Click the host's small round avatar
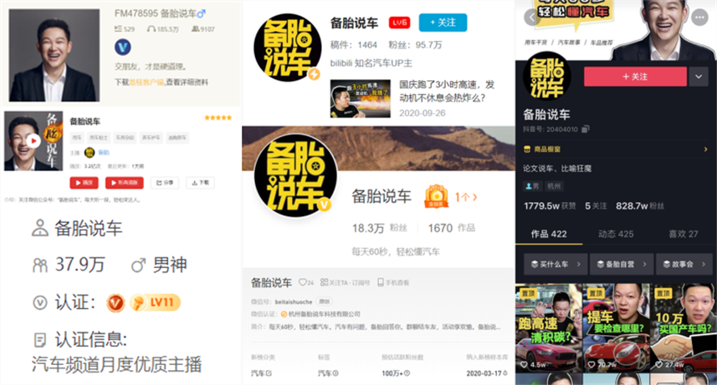The image size is (717, 385). (x=90, y=153)
